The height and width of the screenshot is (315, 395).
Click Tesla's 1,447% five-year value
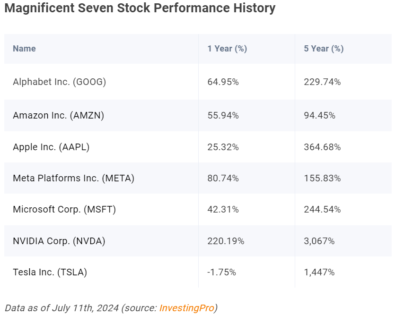(x=319, y=272)
